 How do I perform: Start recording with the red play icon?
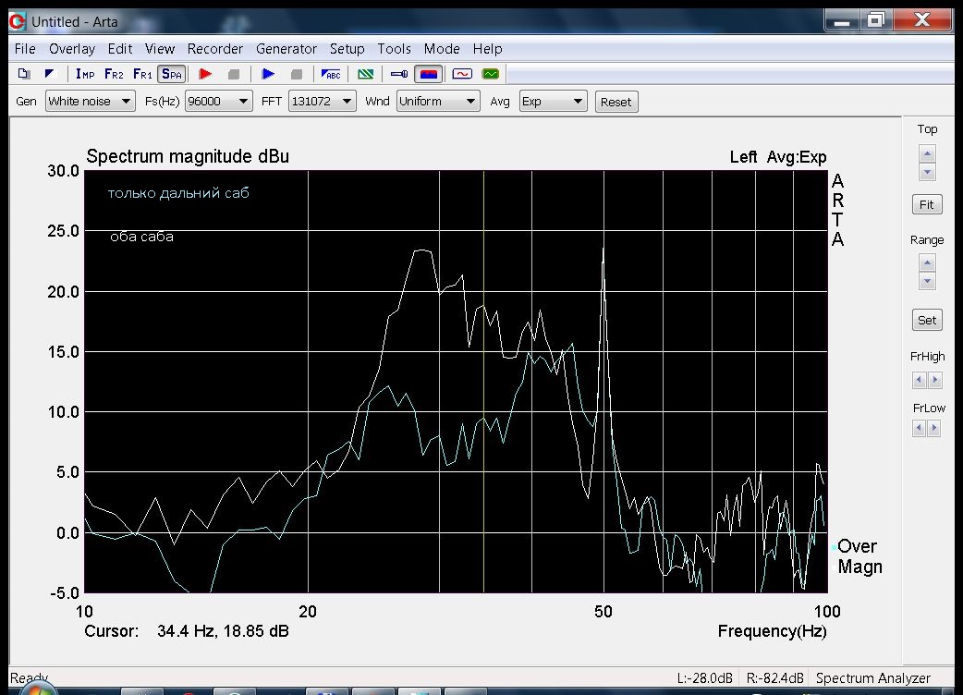pyautogui.click(x=205, y=74)
